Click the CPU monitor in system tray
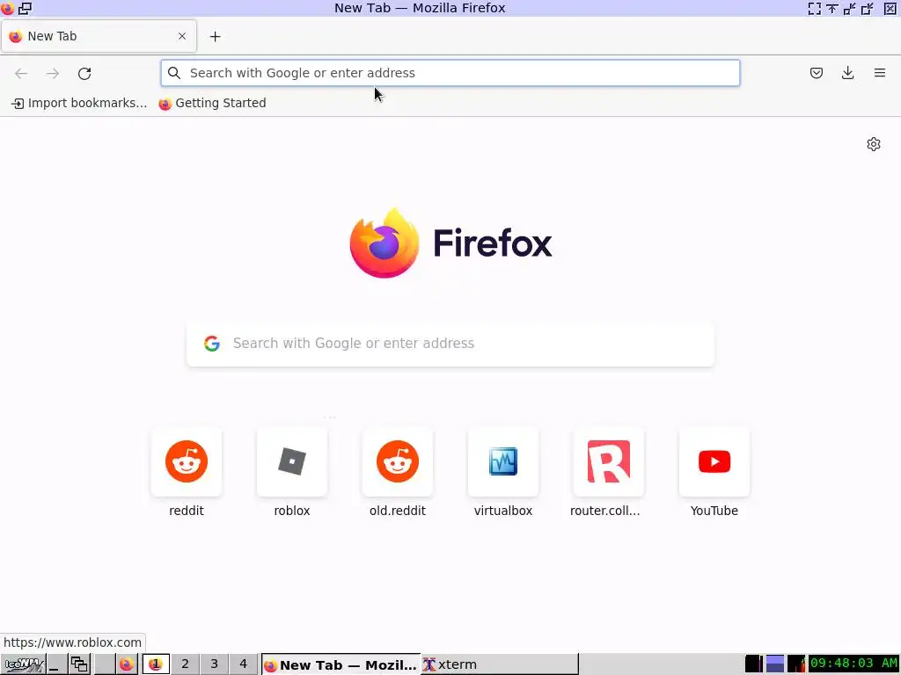This screenshot has width=901, height=675. tap(796, 664)
